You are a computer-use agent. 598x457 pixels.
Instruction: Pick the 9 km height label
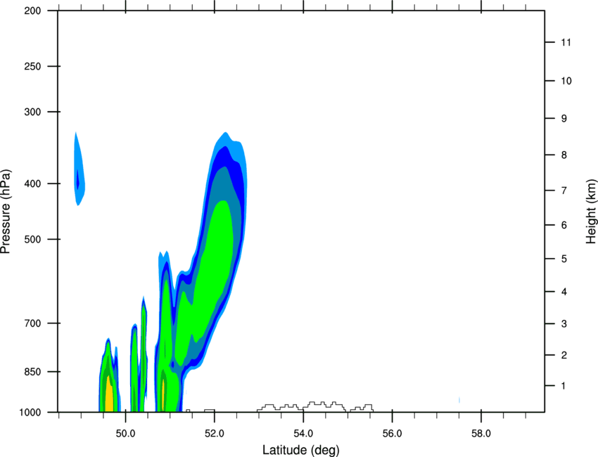pyautogui.click(x=564, y=119)
